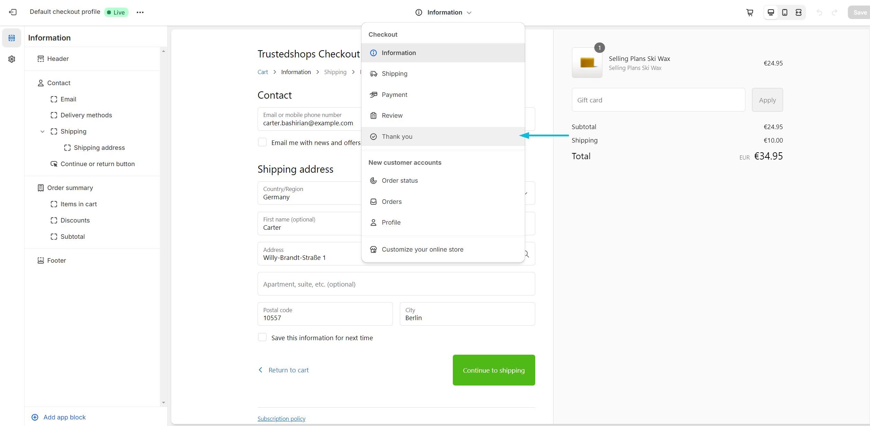Screen dimensions: 870x426
Task: Click the sidebar scroll up arrow
Action: (x=163, y=51)
